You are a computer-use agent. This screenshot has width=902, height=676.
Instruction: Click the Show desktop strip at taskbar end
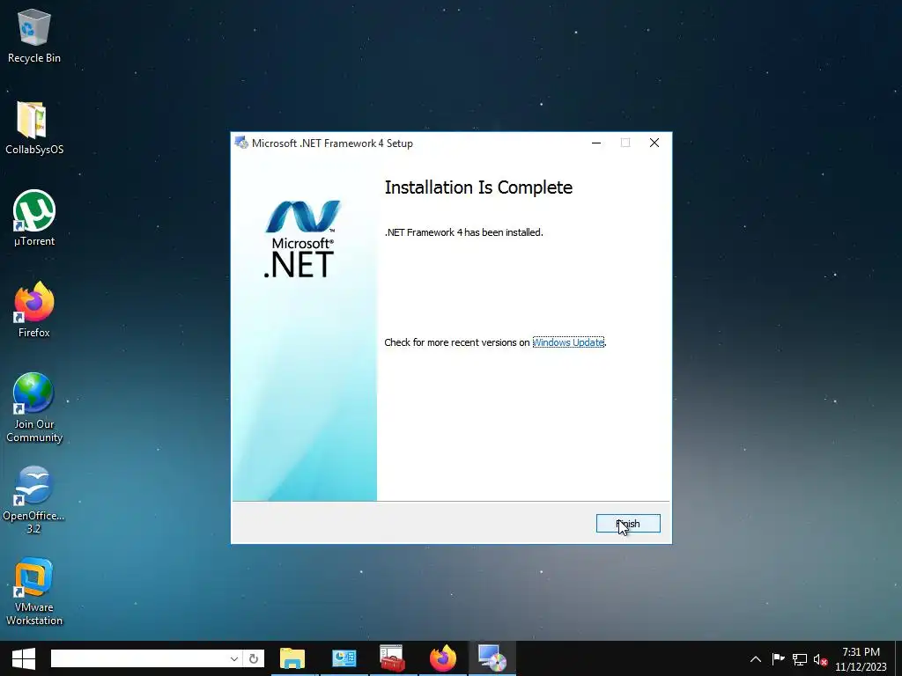898,658
